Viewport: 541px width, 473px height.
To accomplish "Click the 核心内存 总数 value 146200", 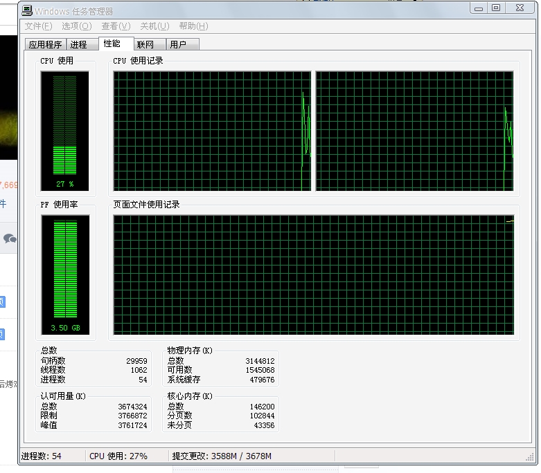I will click(263, 407).
